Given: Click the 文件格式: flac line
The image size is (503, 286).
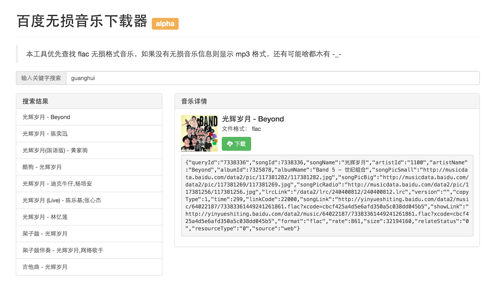Looking at the screenshot, I should click(x=241, y=129).
